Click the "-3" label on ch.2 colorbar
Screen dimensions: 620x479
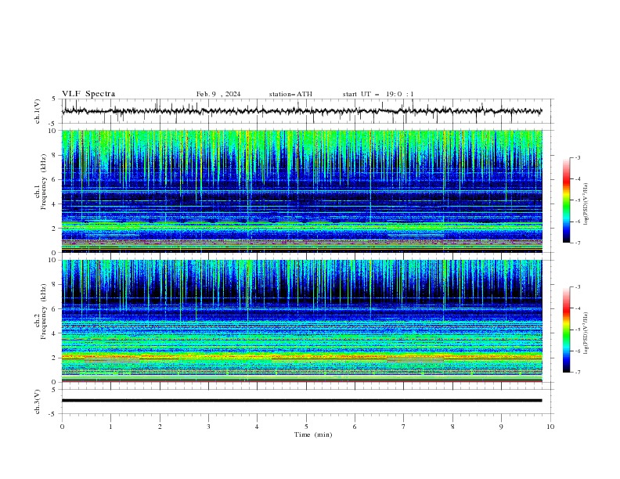click(x=578, y=287)
